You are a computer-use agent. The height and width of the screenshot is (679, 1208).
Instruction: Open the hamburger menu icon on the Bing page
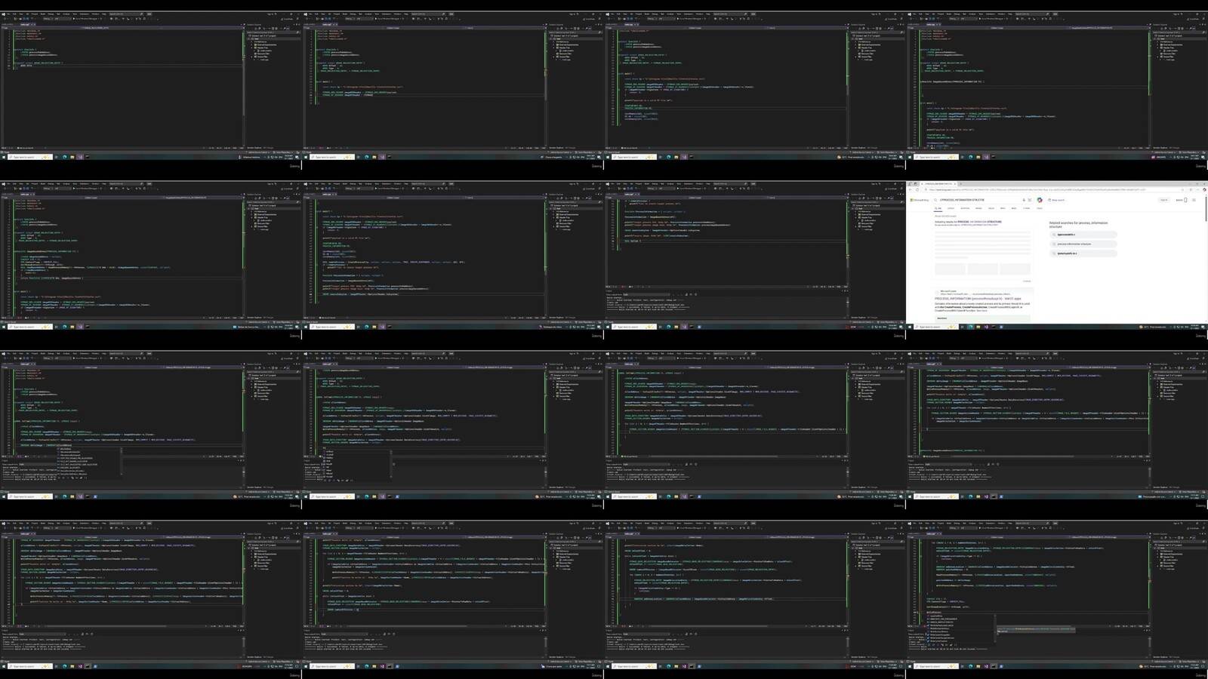[x=1194, y=200]
